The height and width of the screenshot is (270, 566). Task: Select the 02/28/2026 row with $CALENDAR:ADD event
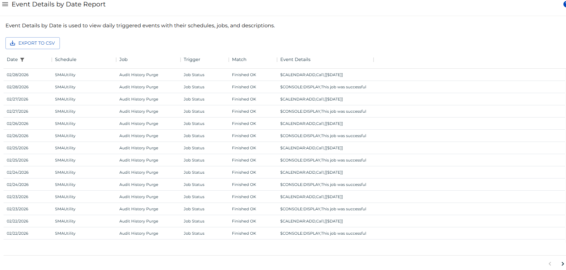[18, 75]
